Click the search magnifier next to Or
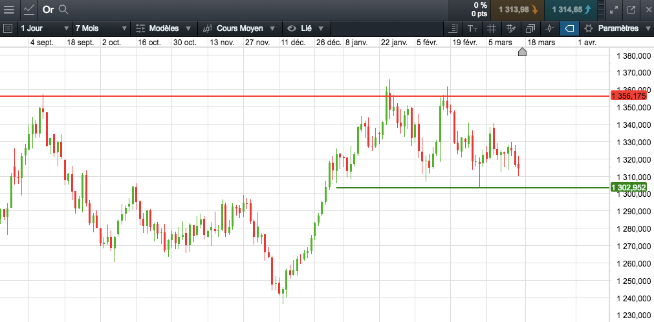Screen dimensions: 654x322 [x=63, y=10]
